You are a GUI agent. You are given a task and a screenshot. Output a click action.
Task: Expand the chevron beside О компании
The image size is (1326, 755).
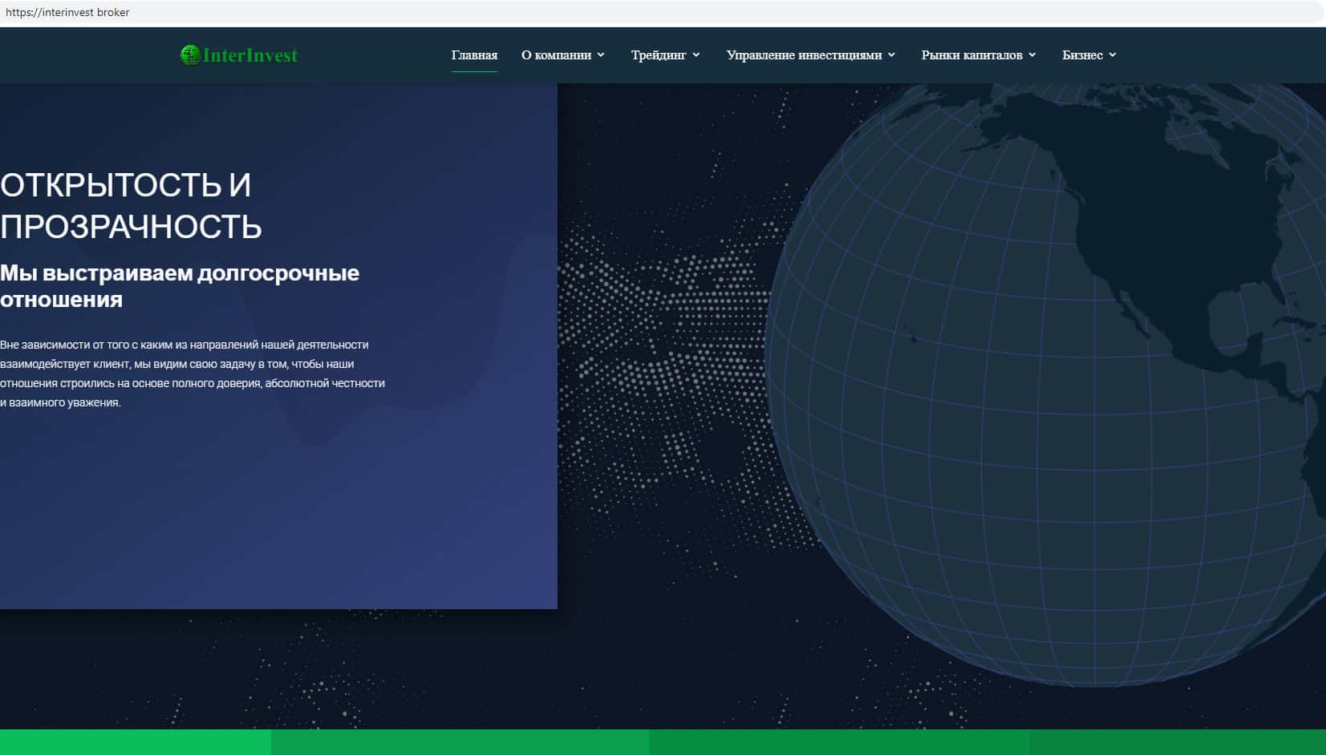(x=601, y=55)
